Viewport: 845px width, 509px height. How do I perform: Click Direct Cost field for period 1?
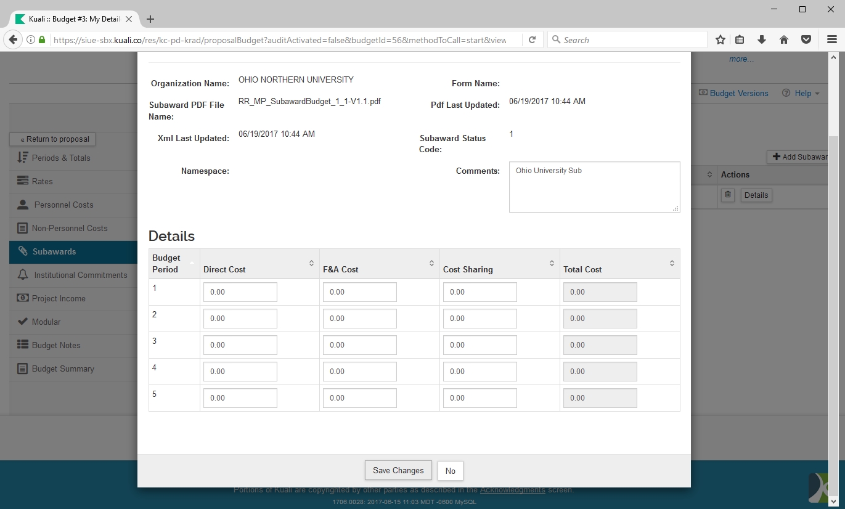[x=240, y=292]
